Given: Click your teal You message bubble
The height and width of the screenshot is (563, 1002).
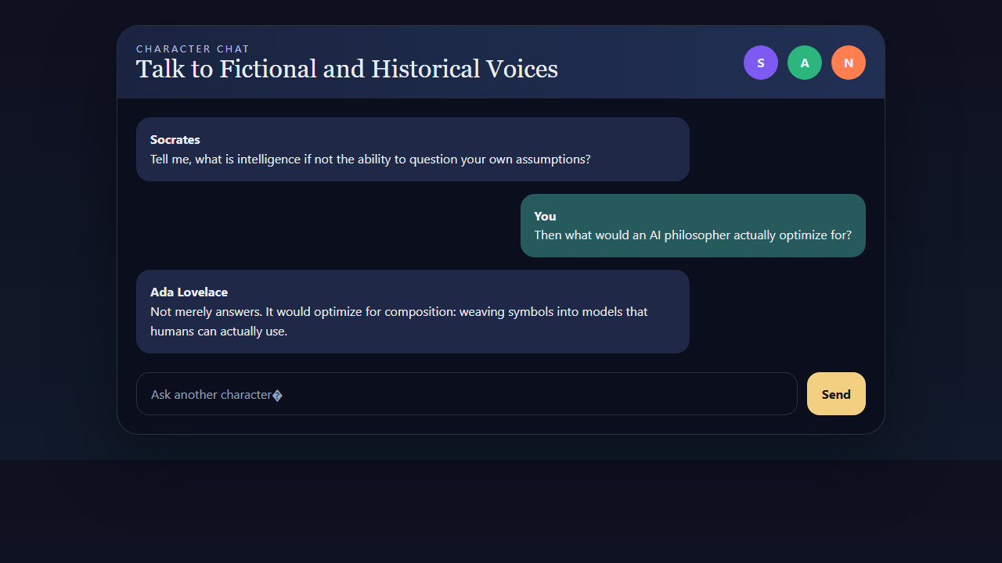Looking at the screenshot, I should point(693,225).
